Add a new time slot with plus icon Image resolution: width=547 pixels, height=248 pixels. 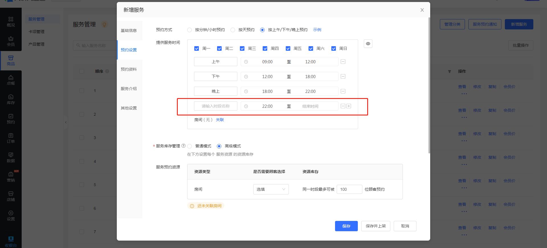[x=349, y=106]
